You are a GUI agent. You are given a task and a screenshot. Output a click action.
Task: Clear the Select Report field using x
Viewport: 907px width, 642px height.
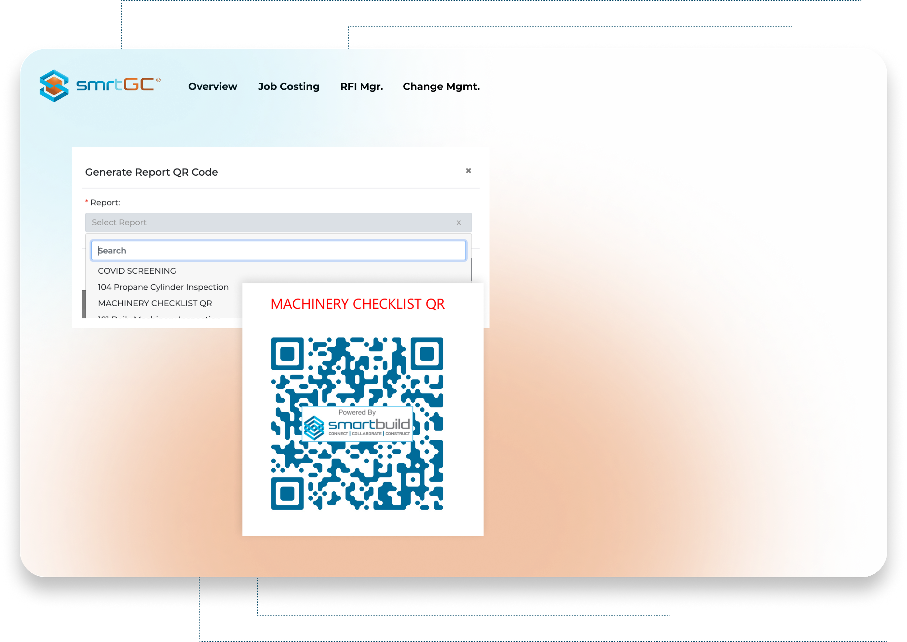459,223
